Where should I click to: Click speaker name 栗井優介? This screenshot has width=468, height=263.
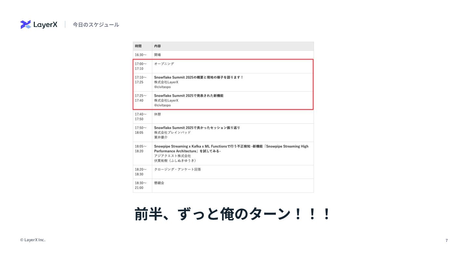click(161, 137)
